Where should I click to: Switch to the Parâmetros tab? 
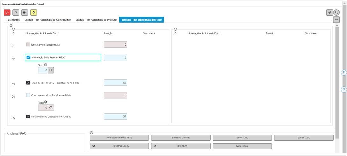click(13, 20)
